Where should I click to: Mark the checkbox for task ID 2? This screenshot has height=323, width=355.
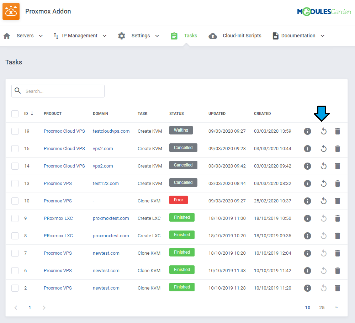point(15,288)
